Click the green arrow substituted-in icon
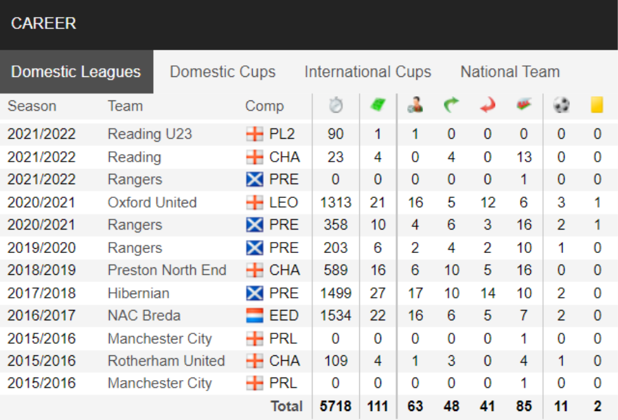The width and height of the screenshot is (618, 420). (x=451, y=105)
